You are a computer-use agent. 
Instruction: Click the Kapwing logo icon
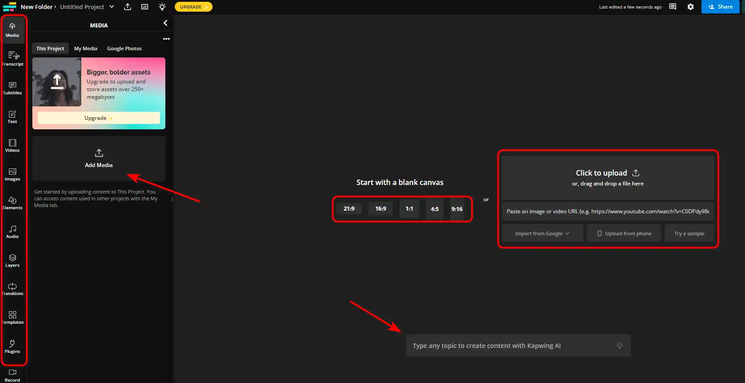[9, 7]
